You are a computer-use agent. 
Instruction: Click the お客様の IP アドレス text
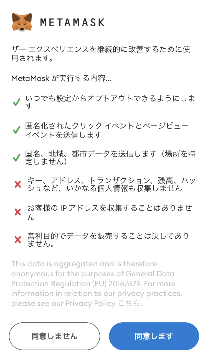click(110, 212)
